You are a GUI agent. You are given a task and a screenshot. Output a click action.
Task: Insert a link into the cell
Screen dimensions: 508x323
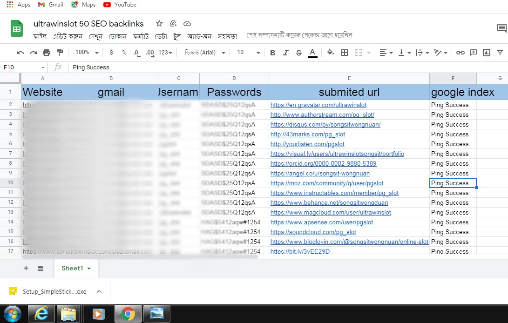click(461, 53)
